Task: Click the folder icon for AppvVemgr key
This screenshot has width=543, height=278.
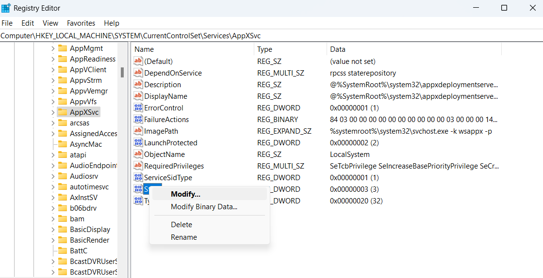Action: pos(62,91)
